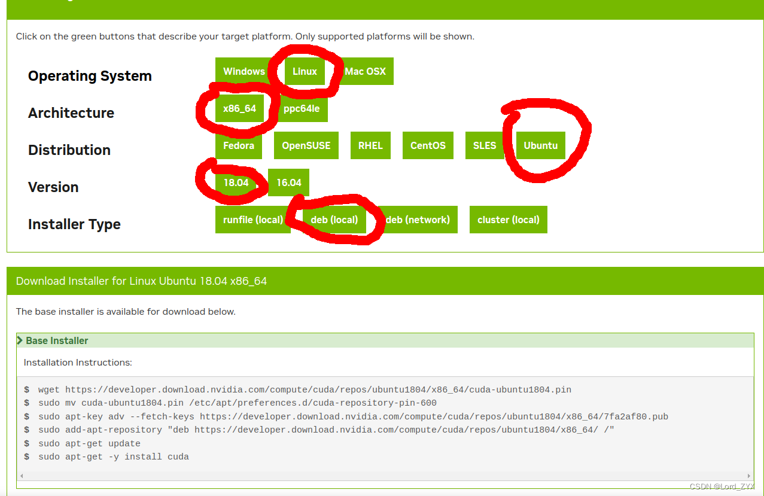Select the deb (local) installer type

(x=334, y=220)
